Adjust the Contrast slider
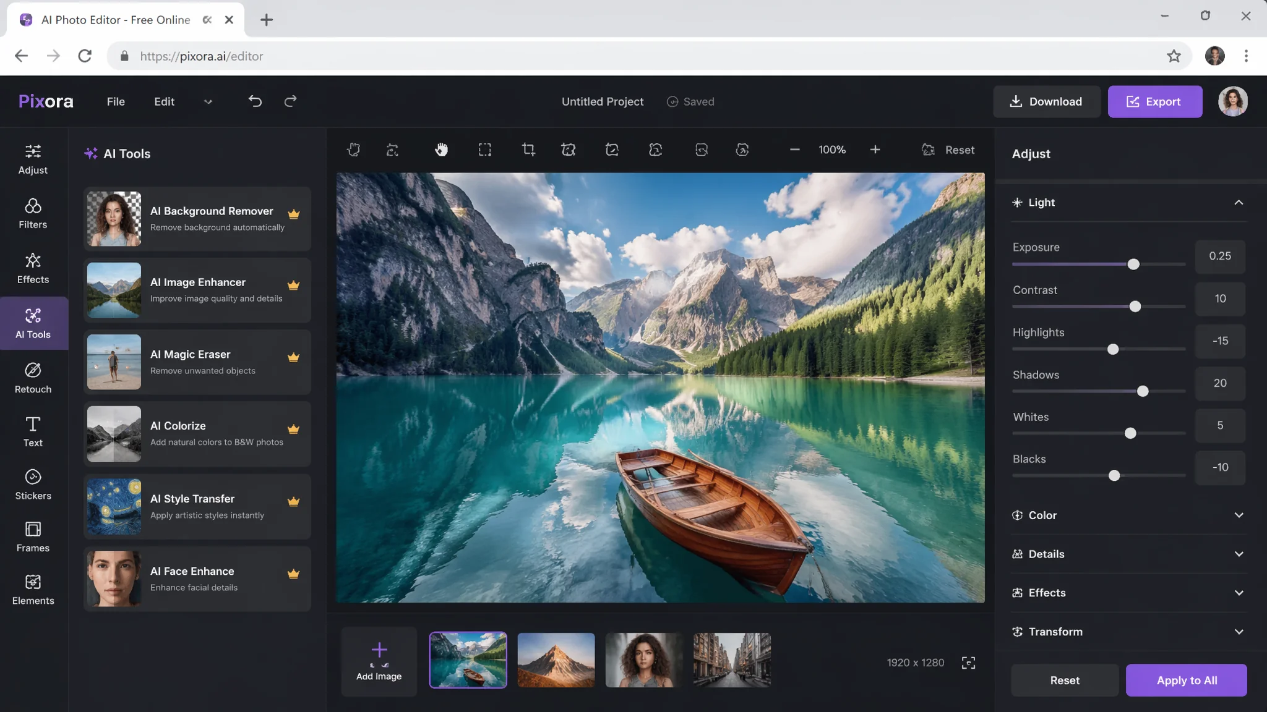 click(x=1135, y=307)
